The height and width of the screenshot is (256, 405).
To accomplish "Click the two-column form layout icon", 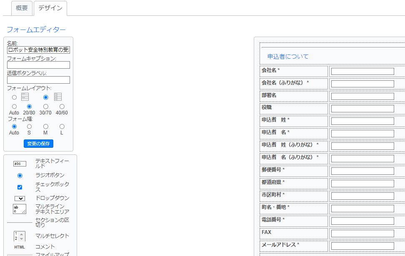I will coord(58,97).
